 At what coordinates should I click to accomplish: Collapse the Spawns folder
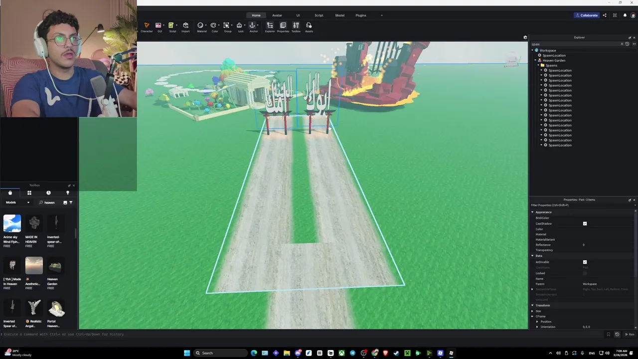(x=539, y=65)
